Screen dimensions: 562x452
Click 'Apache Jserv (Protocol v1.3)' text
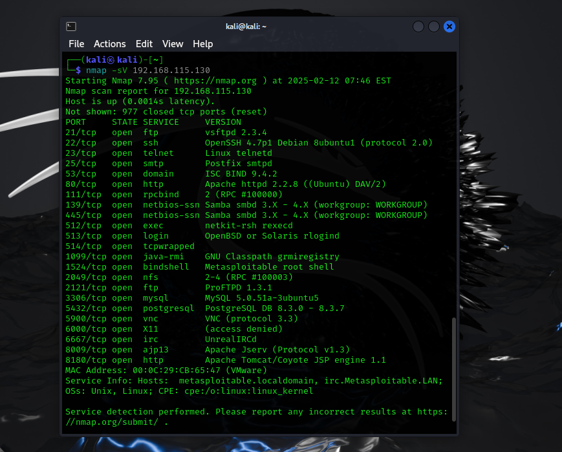click(x=277, y=350)
